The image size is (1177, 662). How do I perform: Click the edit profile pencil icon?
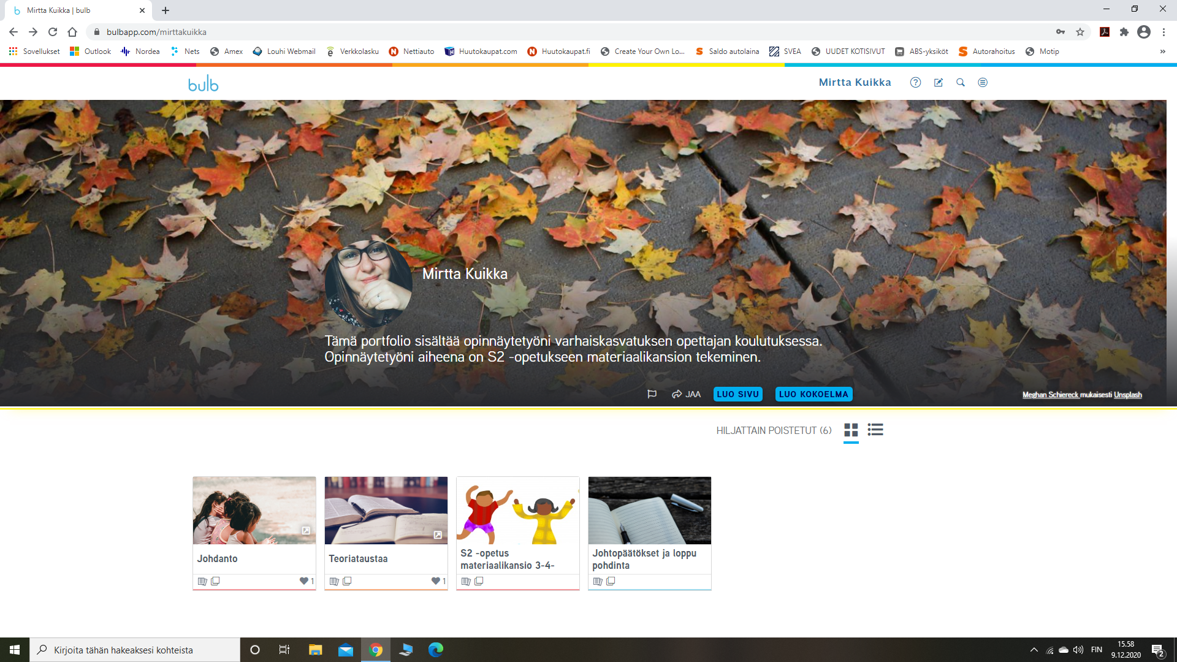[938, 83]
